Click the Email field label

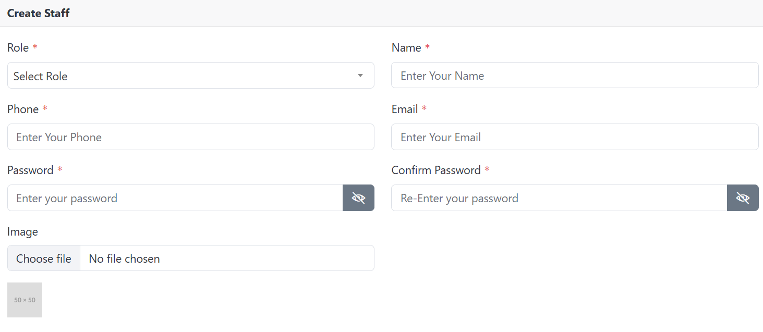(405, 109)
